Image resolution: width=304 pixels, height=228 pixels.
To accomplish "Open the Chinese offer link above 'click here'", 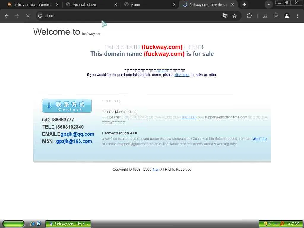I will pyautogui.click(x=162, y=71).
